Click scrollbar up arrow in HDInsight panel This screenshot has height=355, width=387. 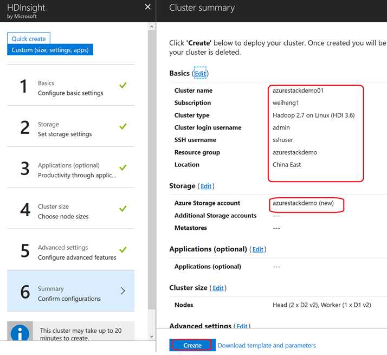point(152,27)
